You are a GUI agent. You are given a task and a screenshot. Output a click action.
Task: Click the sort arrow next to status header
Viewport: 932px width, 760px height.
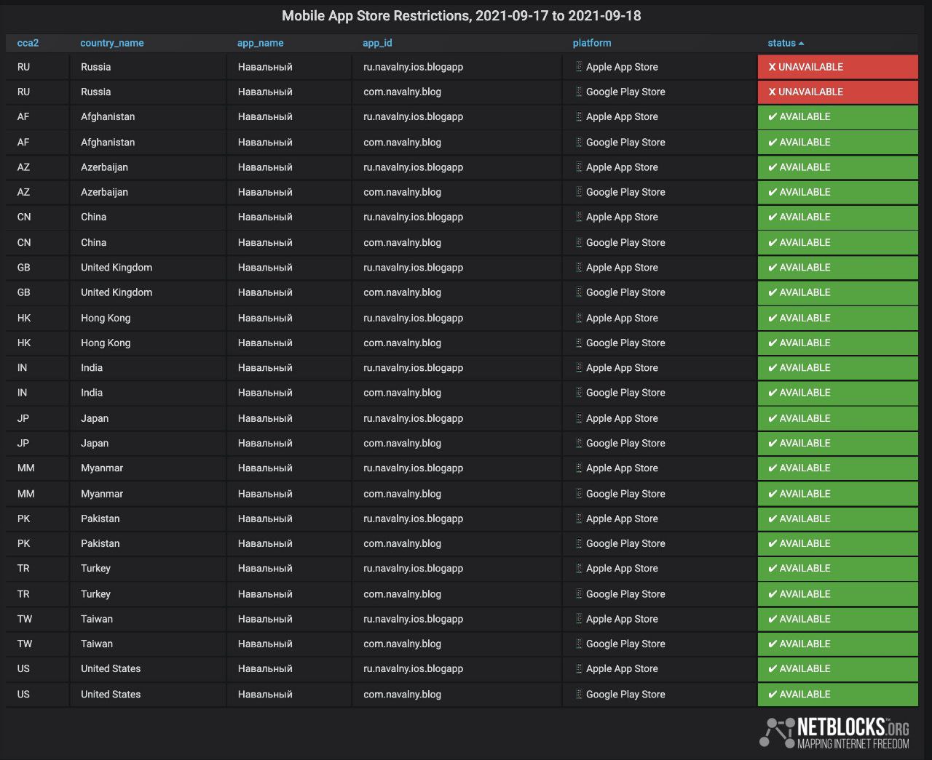point(801,44)
